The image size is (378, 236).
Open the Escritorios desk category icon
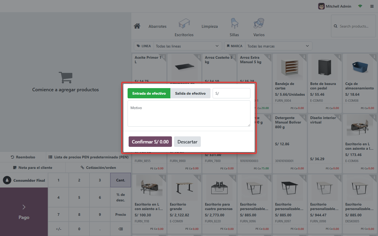coord(184,23)
